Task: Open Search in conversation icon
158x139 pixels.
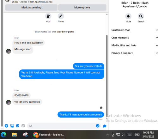Action: [141, 16]
